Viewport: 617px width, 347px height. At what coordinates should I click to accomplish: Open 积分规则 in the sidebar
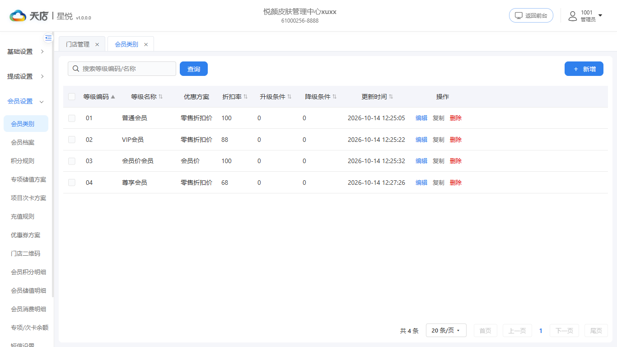(23, 161)
